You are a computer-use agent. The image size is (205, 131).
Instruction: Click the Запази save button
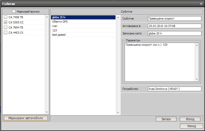166,119
